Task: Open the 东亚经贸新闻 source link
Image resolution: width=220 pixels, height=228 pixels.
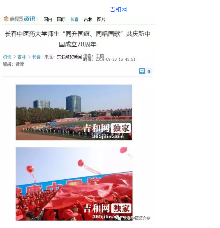Action: point(70,57)
